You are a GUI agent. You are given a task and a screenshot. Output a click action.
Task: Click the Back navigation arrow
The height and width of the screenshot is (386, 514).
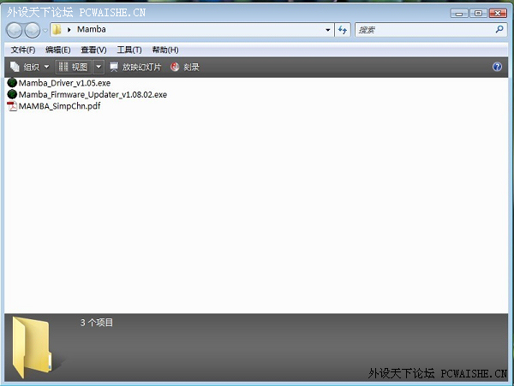tap(14, 30)
